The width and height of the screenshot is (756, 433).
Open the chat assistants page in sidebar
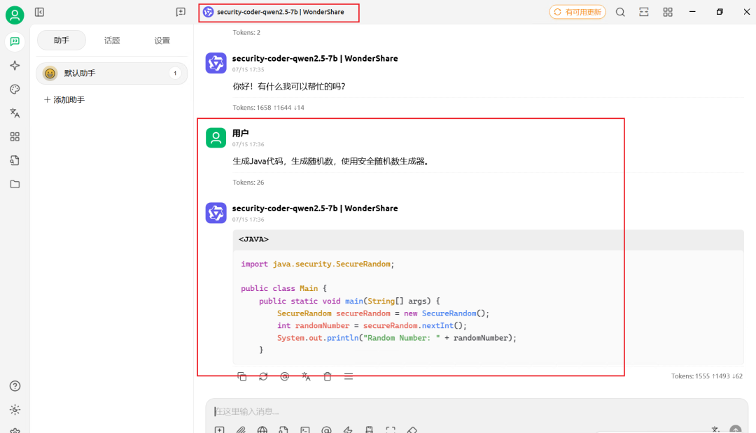pyautogui.click(x=15, y=42)
